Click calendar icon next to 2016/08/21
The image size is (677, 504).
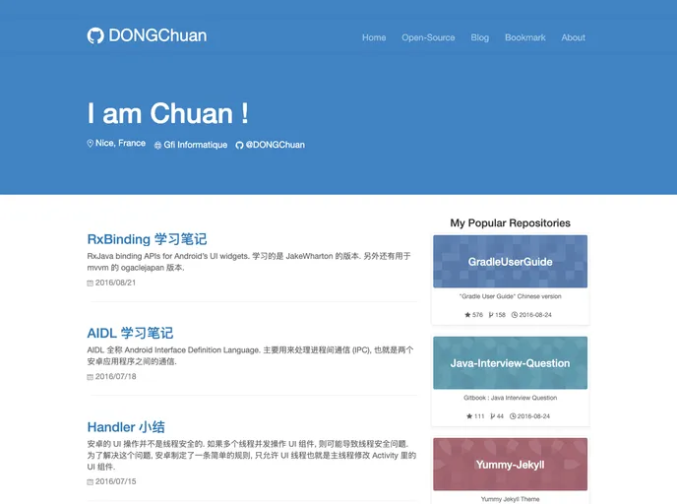tap(91, 283)
